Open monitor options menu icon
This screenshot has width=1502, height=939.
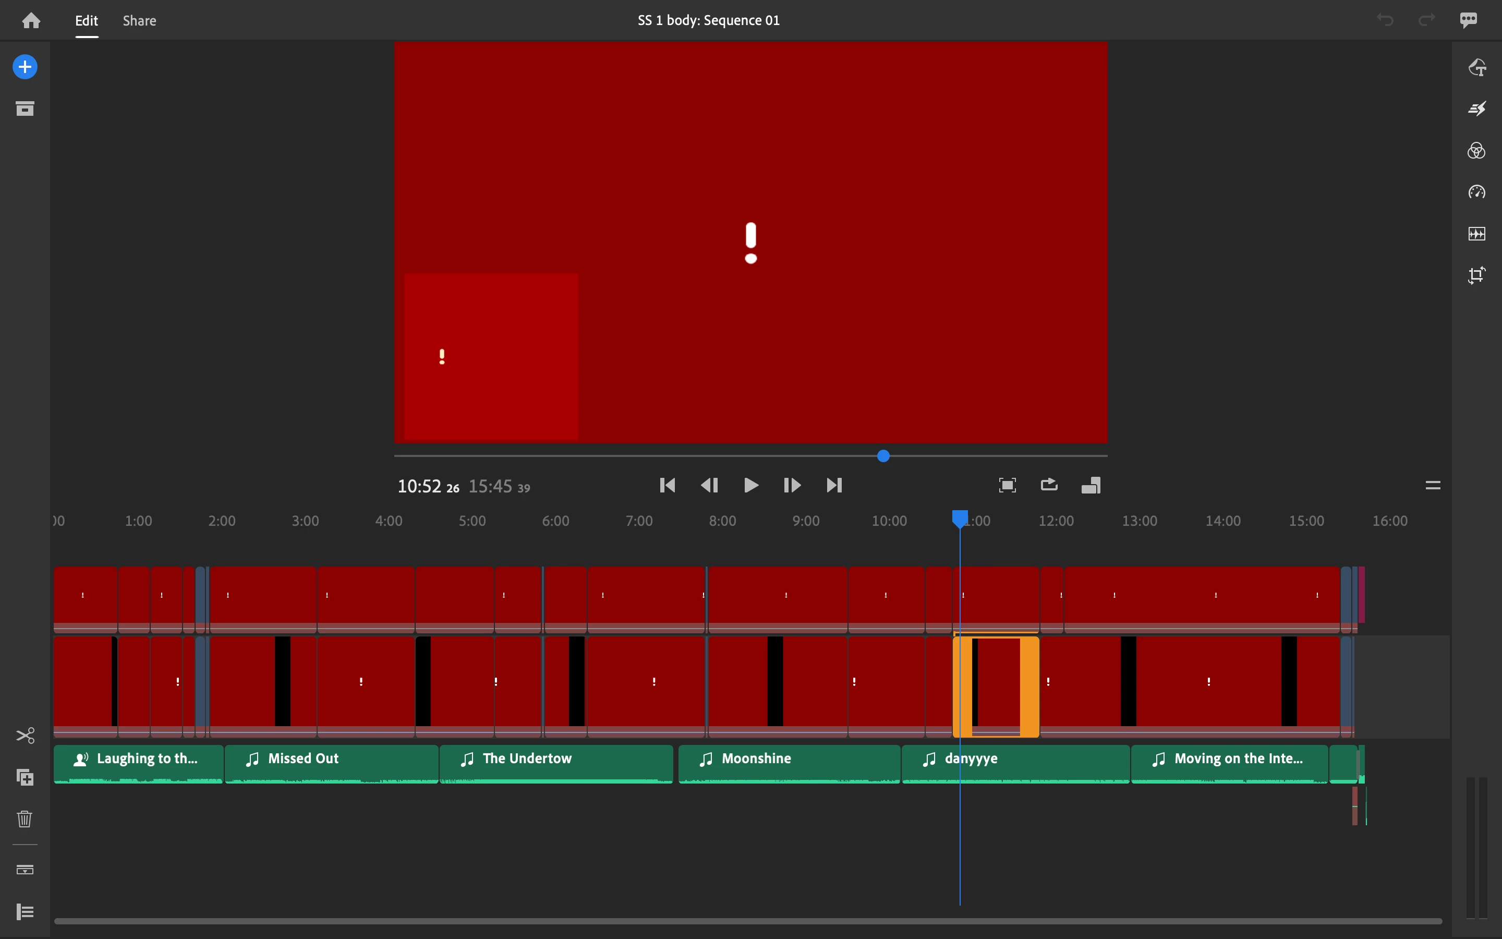pyautogui.click(x=1433, y=485)
